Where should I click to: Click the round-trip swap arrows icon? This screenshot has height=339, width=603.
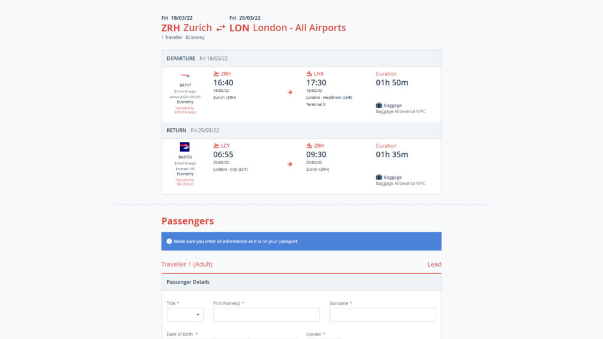click(x=220, y=28)
